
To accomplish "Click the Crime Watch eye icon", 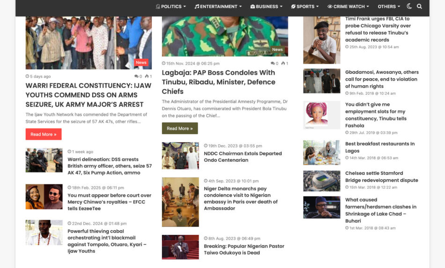I will 330,7.
